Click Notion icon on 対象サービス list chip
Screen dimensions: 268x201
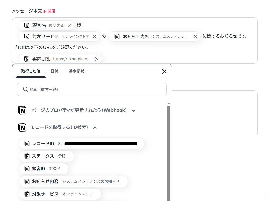tap(27, 194)
